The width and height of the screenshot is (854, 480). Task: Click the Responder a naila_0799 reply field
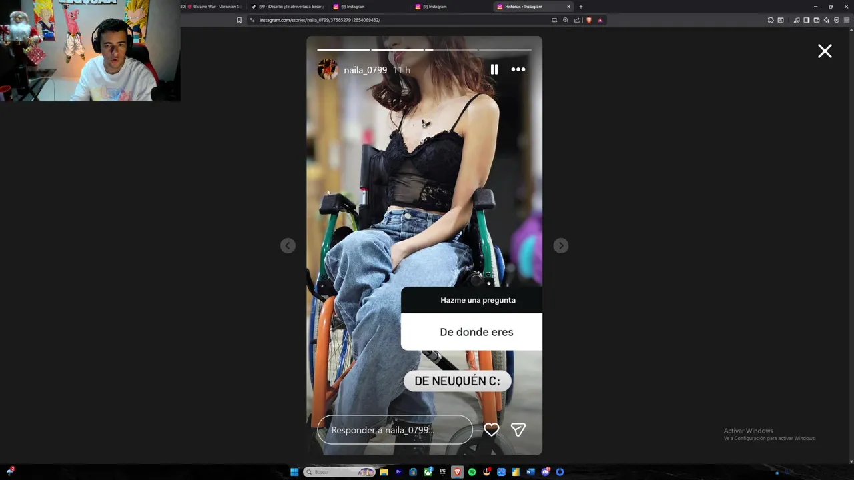[x=395, y=430]
